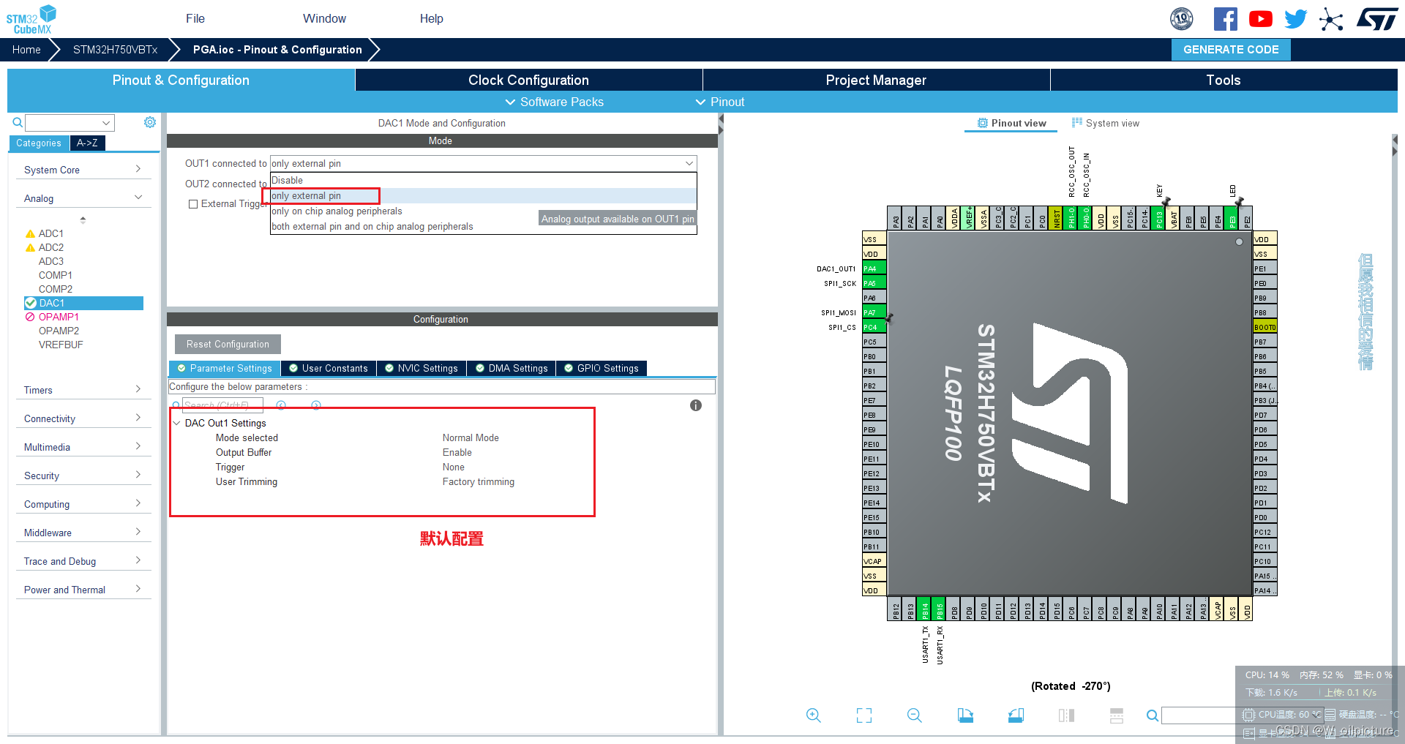1405x744 pixels.
Task: Open the NVIC Settings tab
Action: (421, 368)
